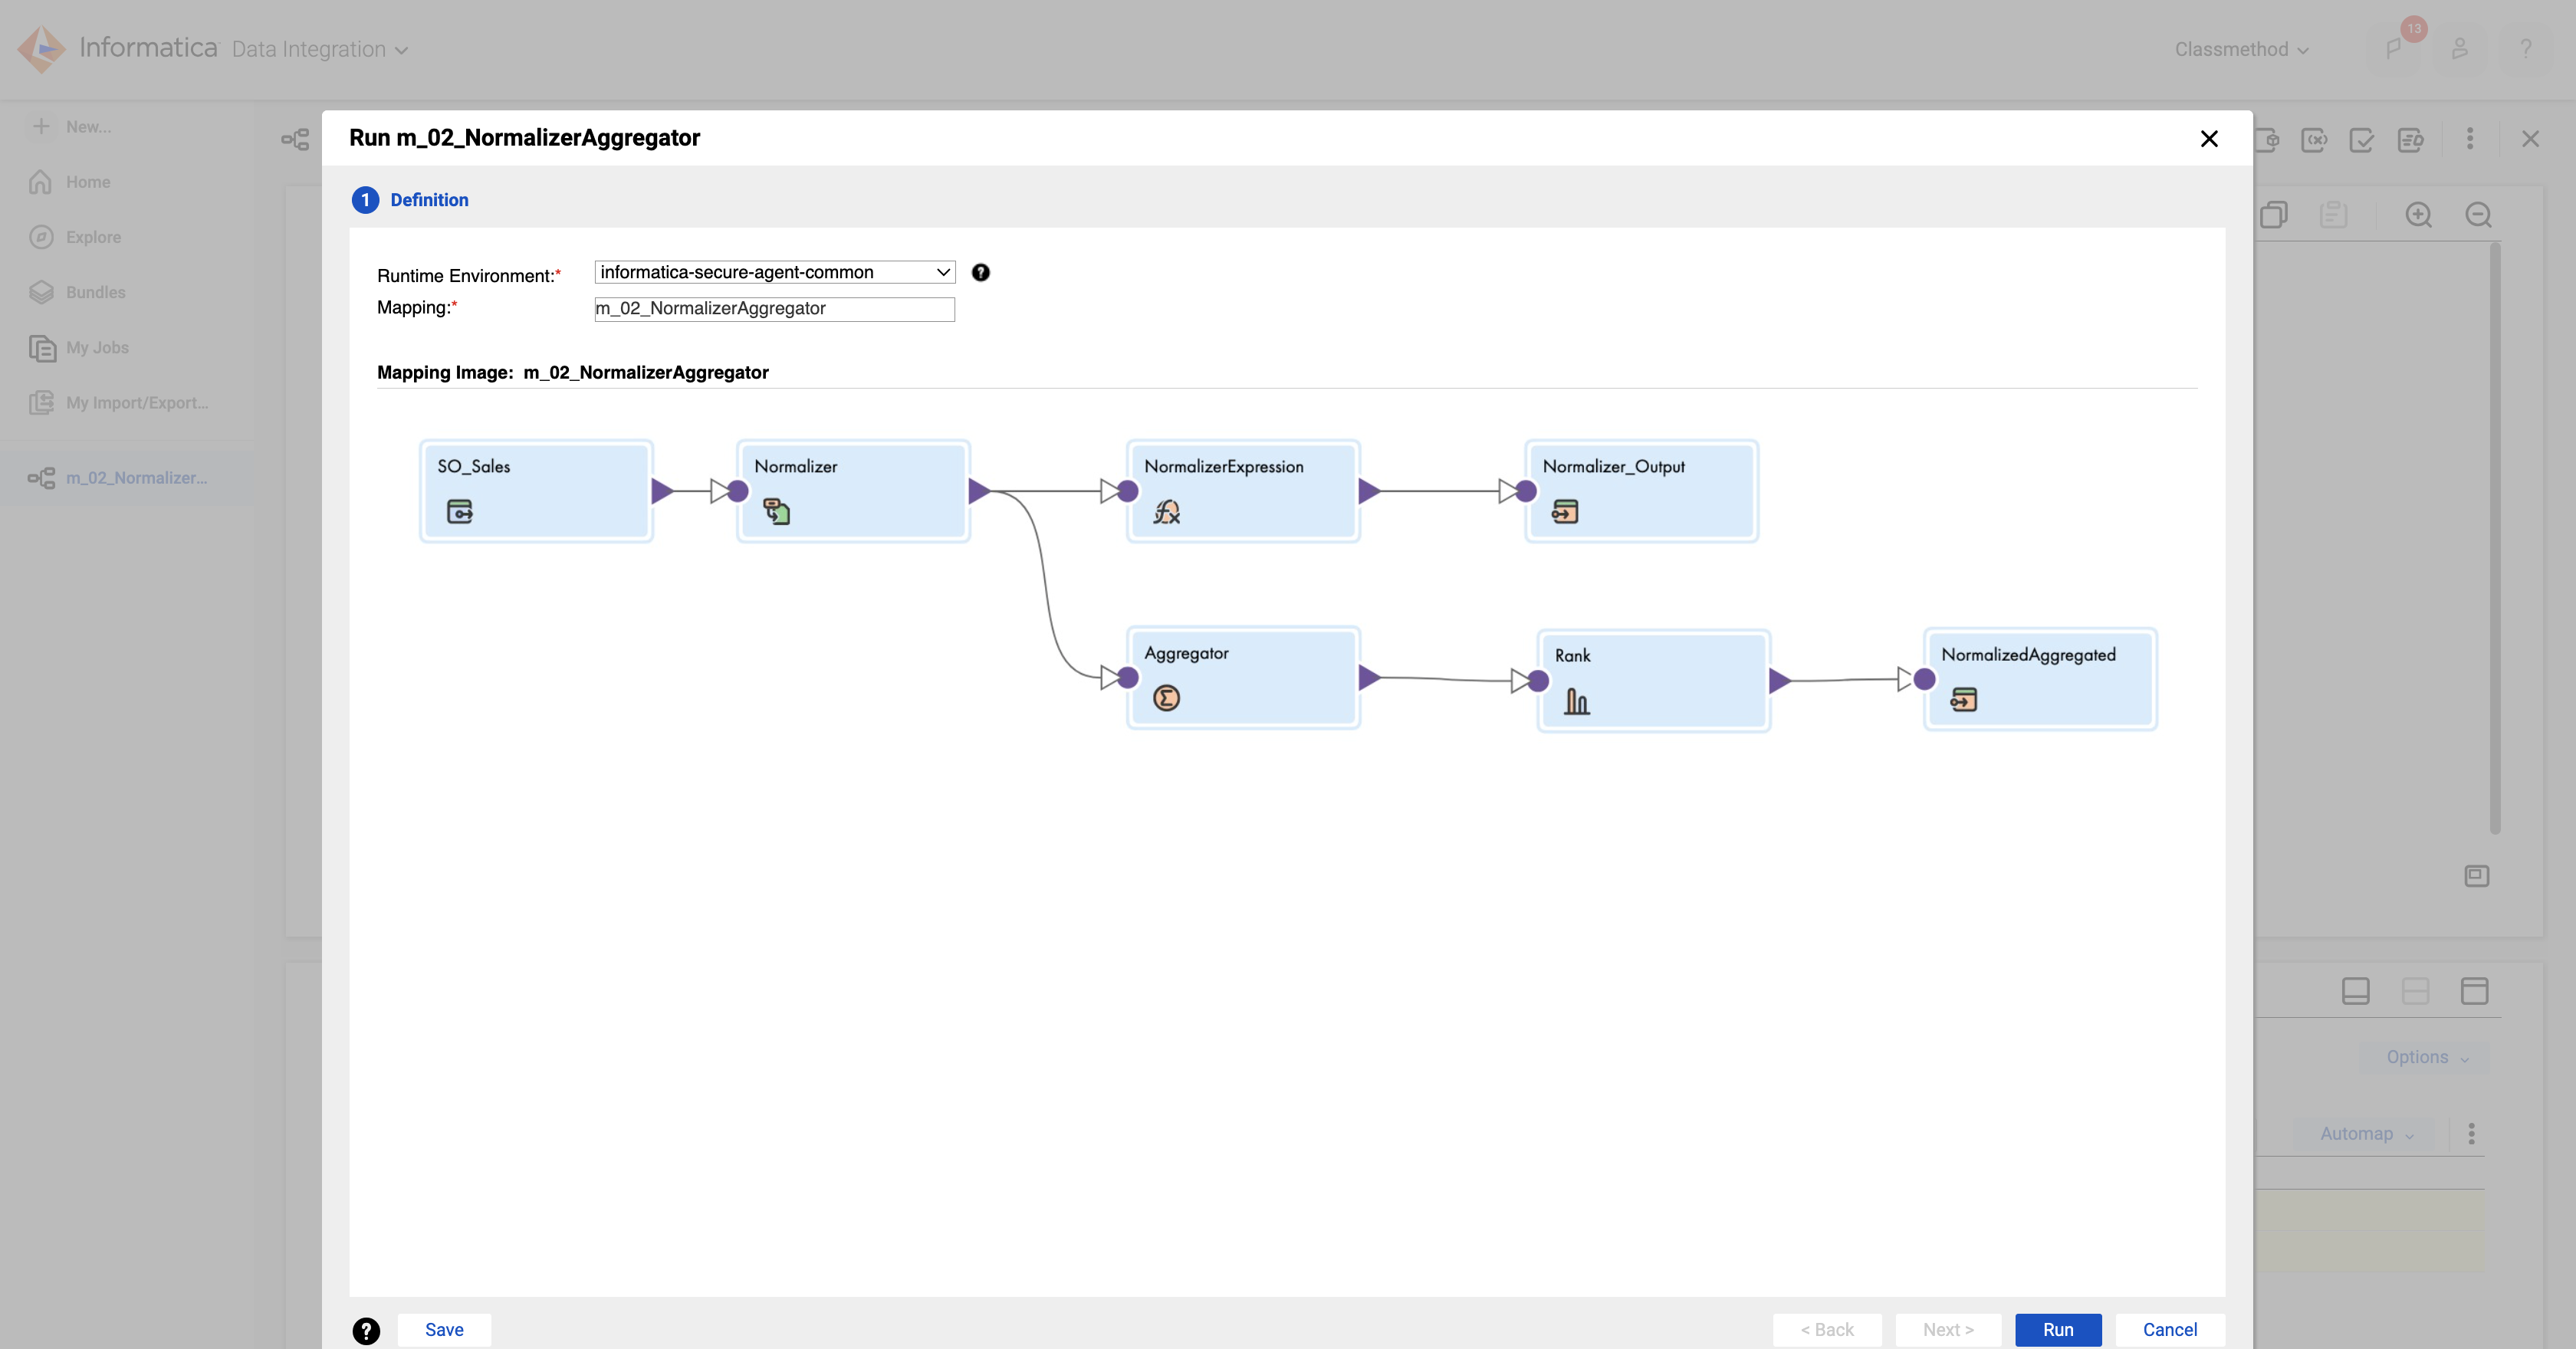
Task: Click the SO_Sales source qualifier icon
Action: [458, 511]
